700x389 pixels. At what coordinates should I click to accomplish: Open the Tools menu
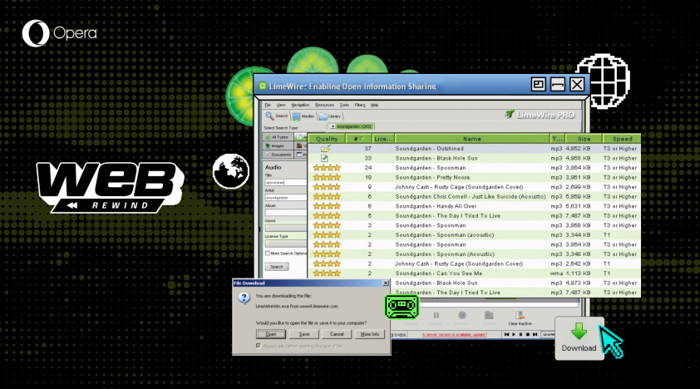click(343, 106)
